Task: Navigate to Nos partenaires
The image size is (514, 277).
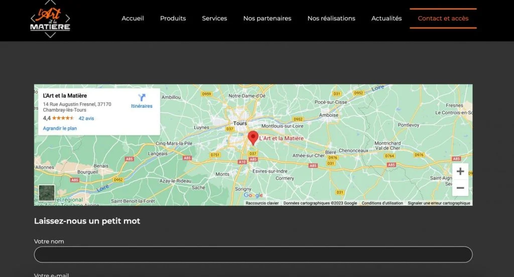Action: (267, 19)
